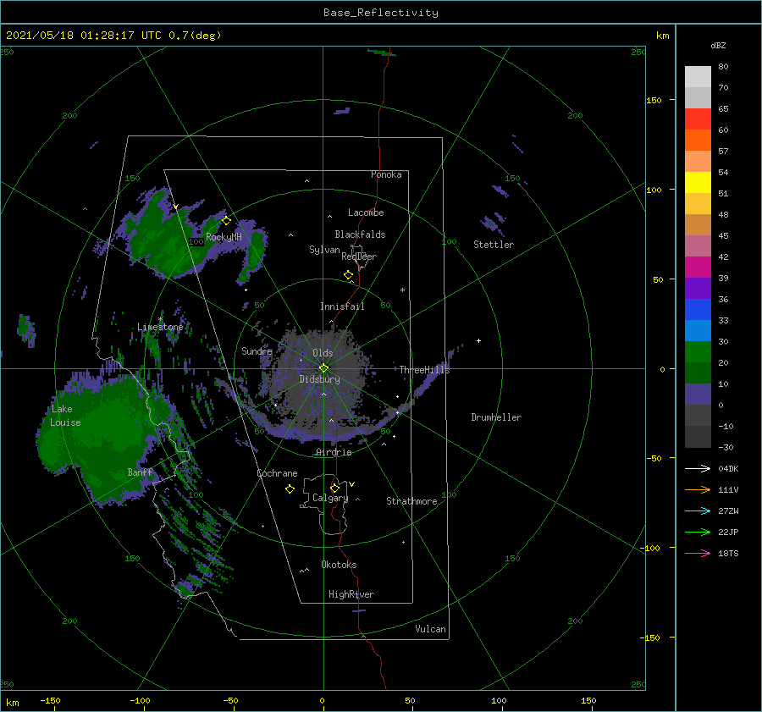Click the dBZ legend heading
762x712 pixels.
tap(718, 45)
